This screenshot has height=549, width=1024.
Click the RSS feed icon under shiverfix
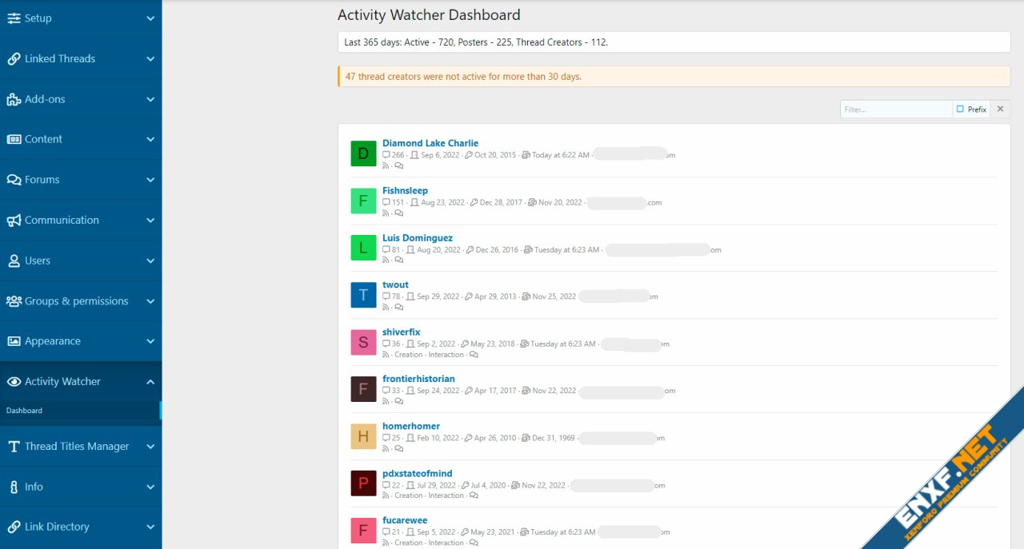pyautogui.click(x=386, y=355)
